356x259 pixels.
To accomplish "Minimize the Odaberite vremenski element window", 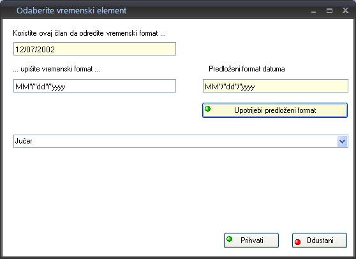I will [313, 11].
